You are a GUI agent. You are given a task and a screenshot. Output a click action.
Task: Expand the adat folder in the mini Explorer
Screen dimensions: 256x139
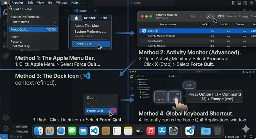[141, 82]
